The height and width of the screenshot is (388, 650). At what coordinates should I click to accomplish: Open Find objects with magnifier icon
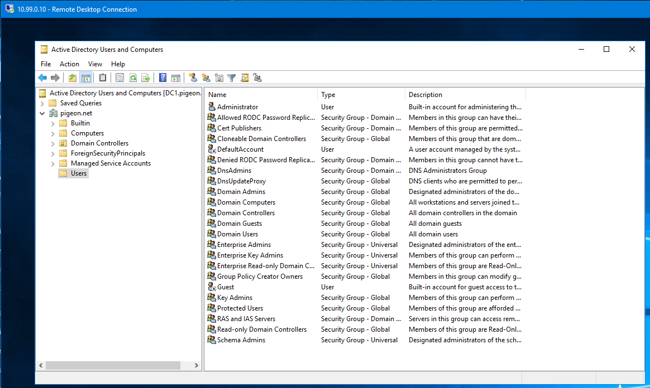click(245, 77)
